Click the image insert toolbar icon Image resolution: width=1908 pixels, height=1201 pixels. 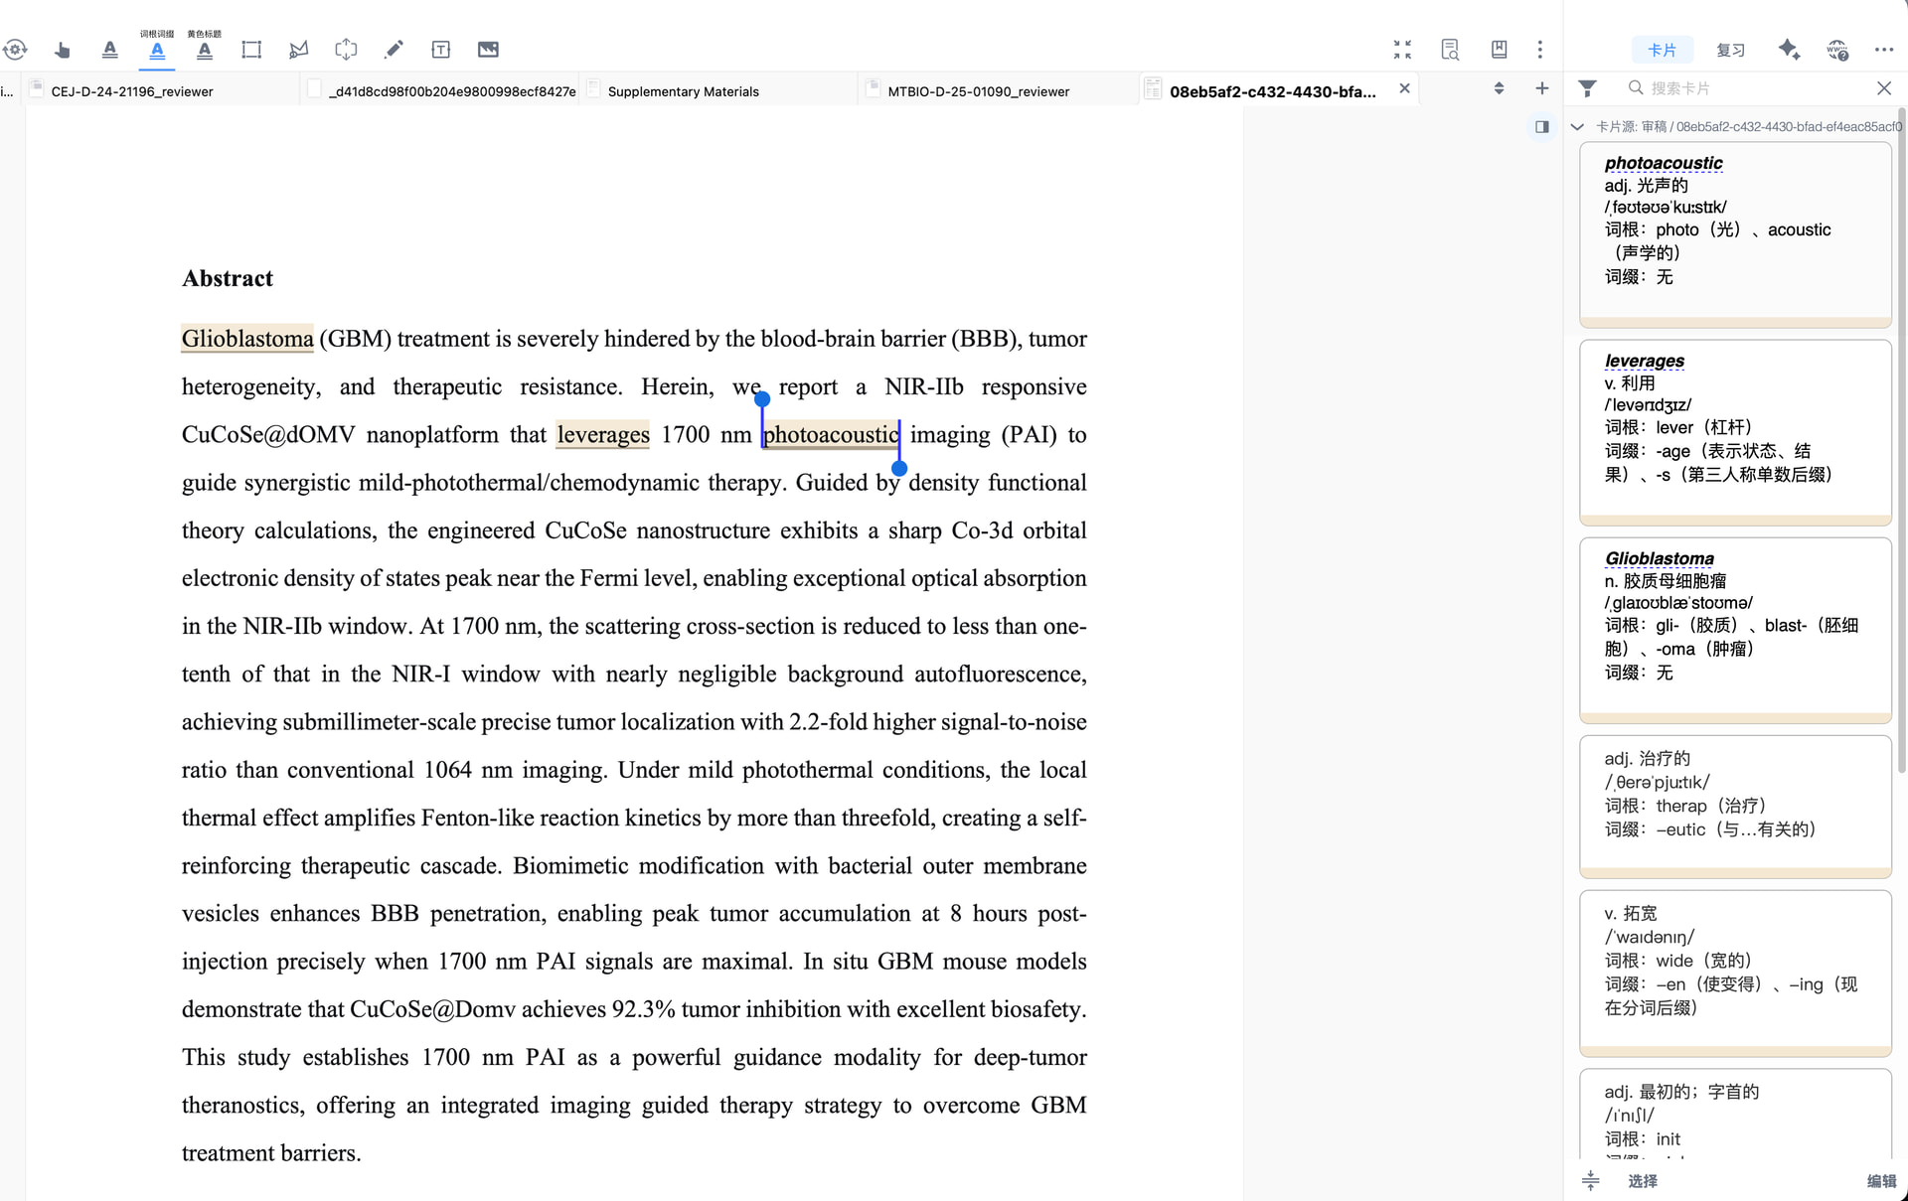click(488, 50)
